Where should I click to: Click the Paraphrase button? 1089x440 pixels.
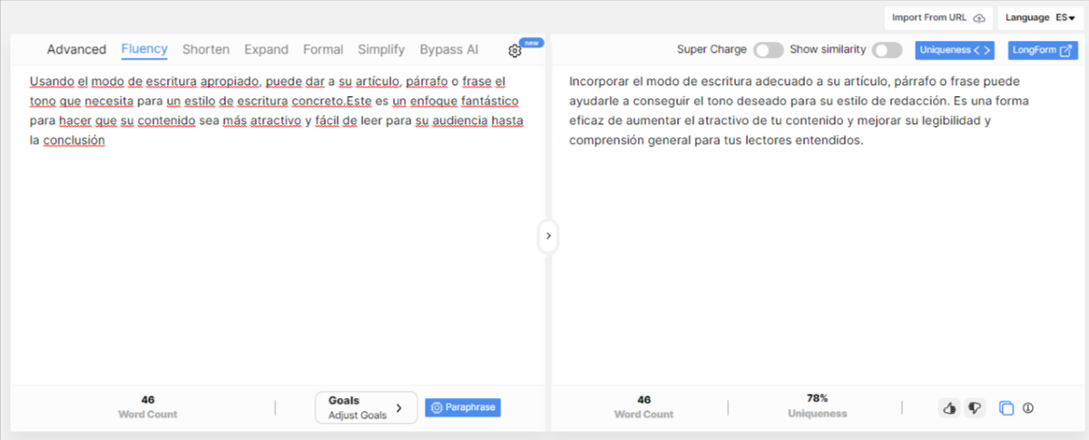(463, 407)
